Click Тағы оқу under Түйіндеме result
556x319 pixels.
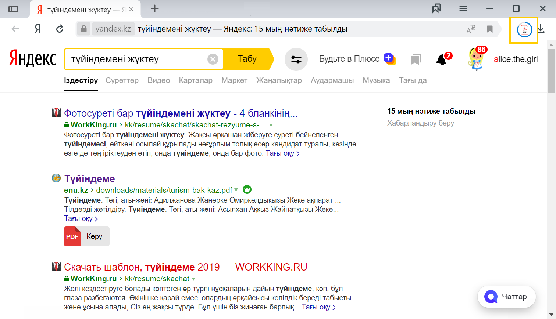(x=81, y=219)
